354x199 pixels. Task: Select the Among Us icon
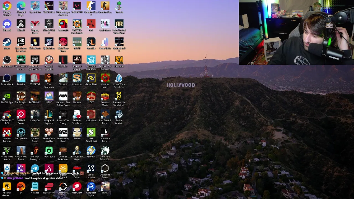(63, 24)
